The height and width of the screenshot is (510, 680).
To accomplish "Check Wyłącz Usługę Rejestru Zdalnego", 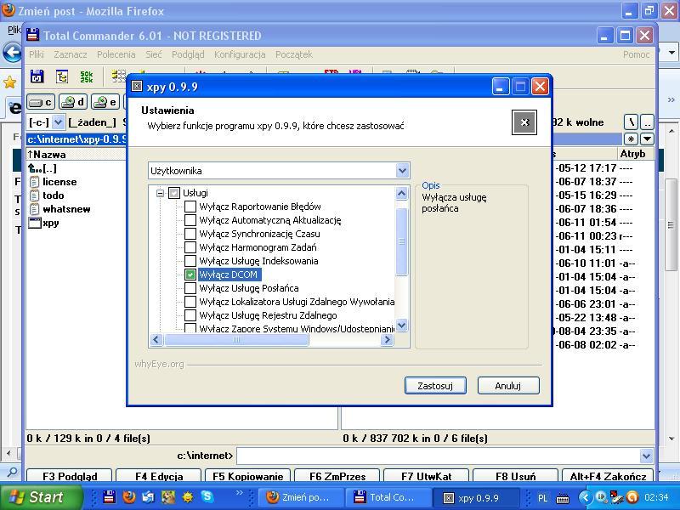I will [190, 315].
